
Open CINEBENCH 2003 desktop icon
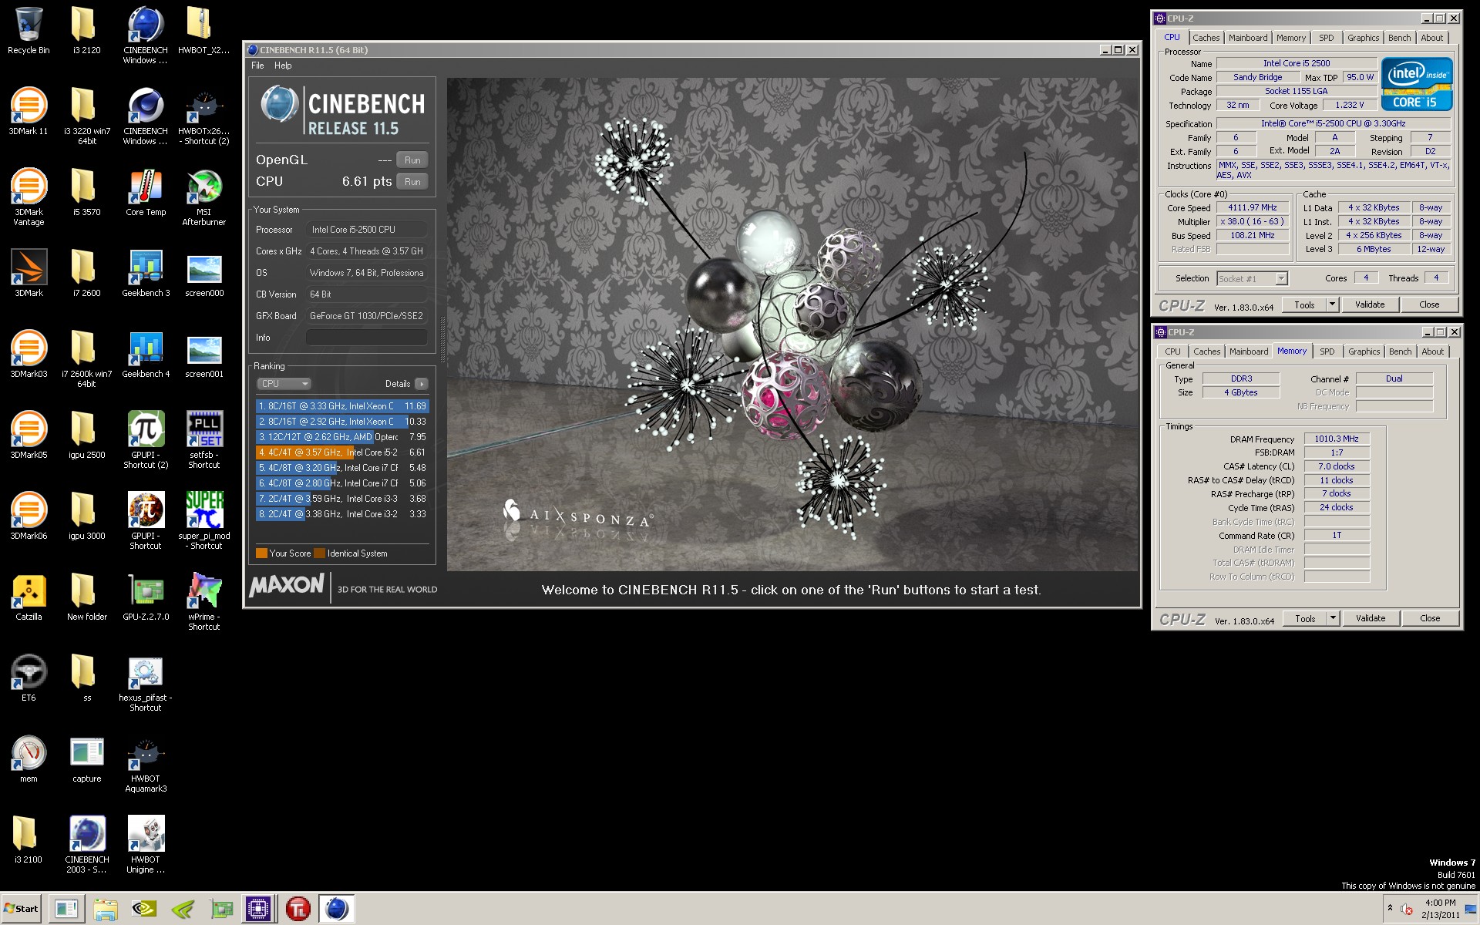click(87, 844)
